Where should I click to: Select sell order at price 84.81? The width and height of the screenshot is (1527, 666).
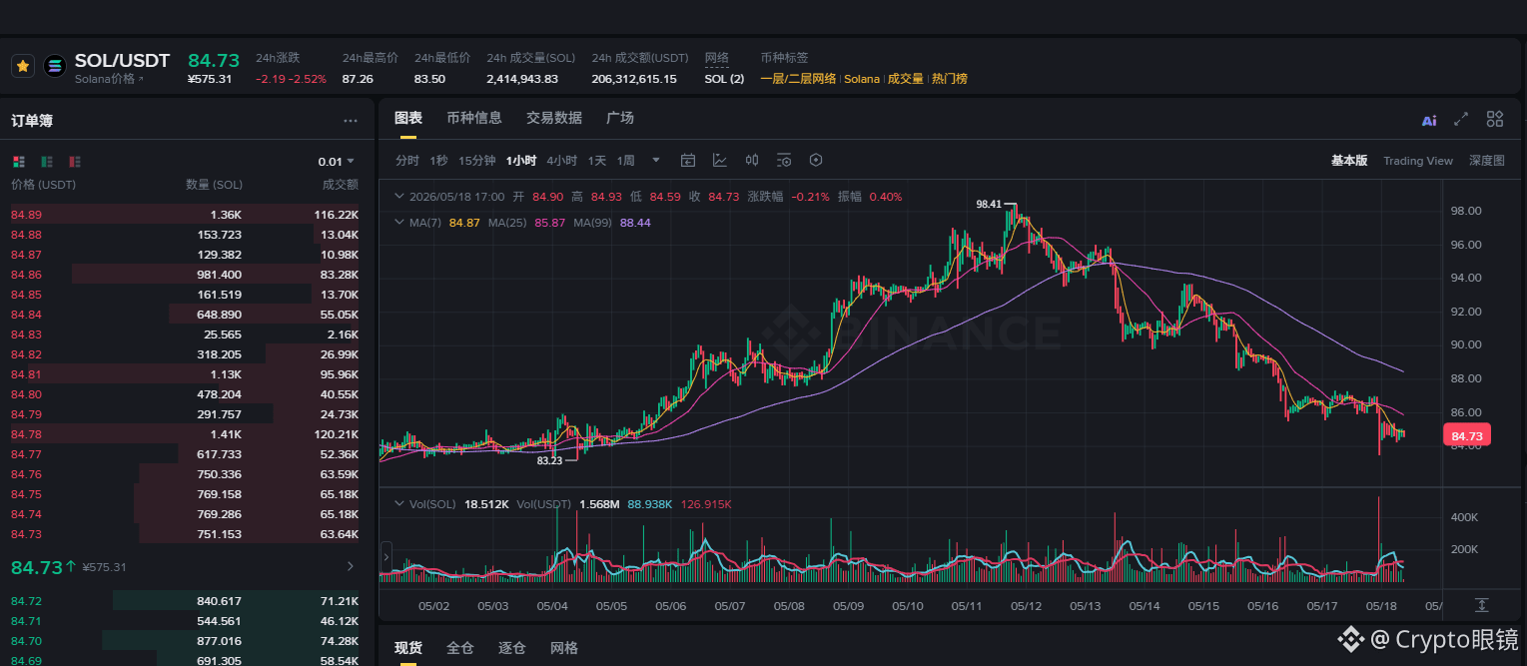185,374
